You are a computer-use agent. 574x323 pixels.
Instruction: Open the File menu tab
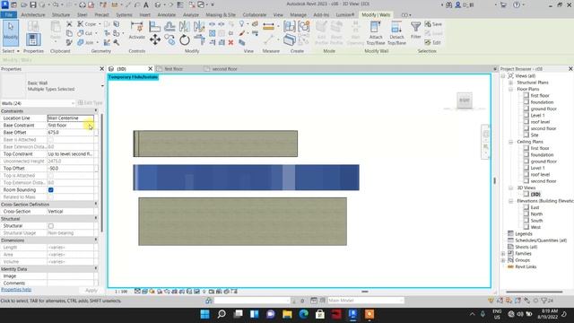[x=9, y=14]
